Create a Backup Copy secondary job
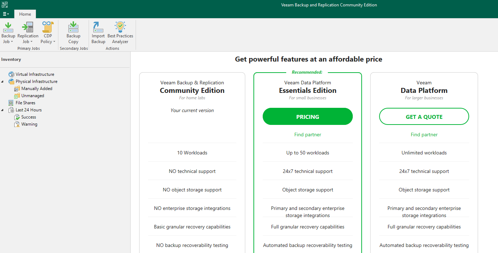 (x=73, y=32)
